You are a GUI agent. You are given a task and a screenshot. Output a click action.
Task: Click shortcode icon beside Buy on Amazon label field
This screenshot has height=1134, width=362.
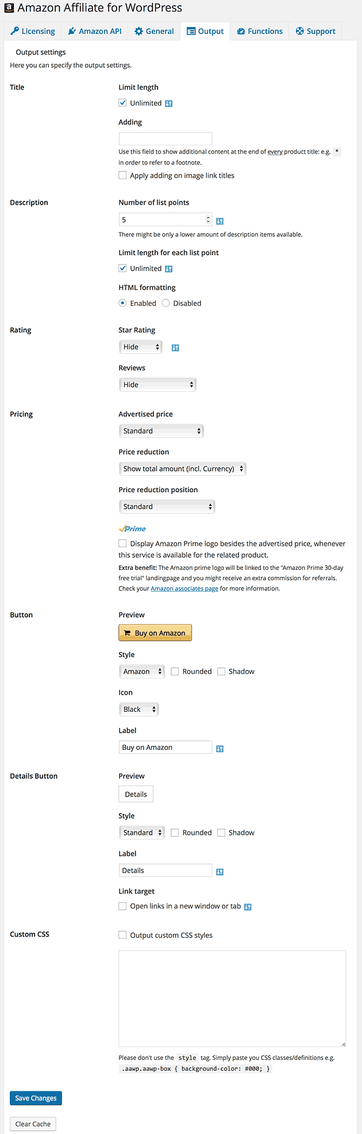click(219, 748)
